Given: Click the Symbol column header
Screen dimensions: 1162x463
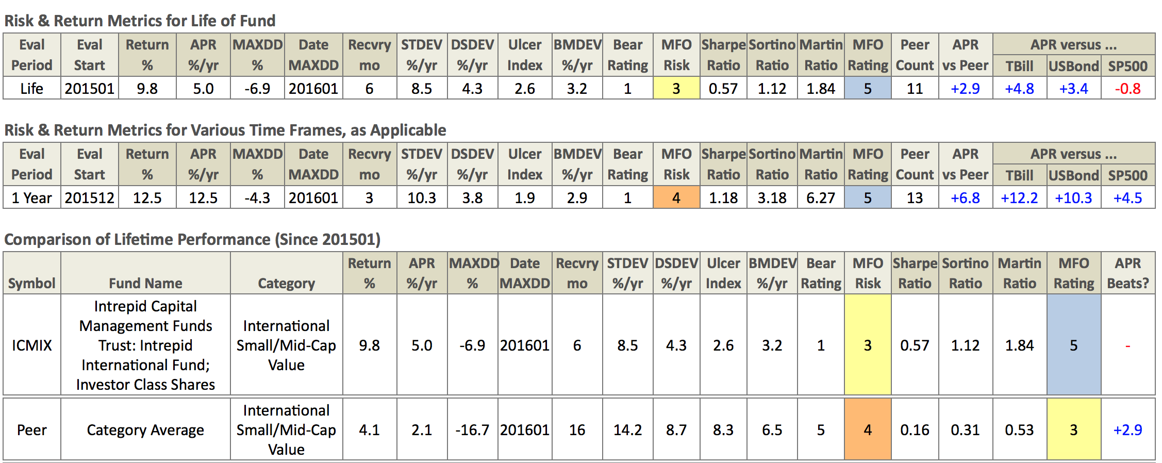Looking at the screenshot, I should (x=31, y=283).
